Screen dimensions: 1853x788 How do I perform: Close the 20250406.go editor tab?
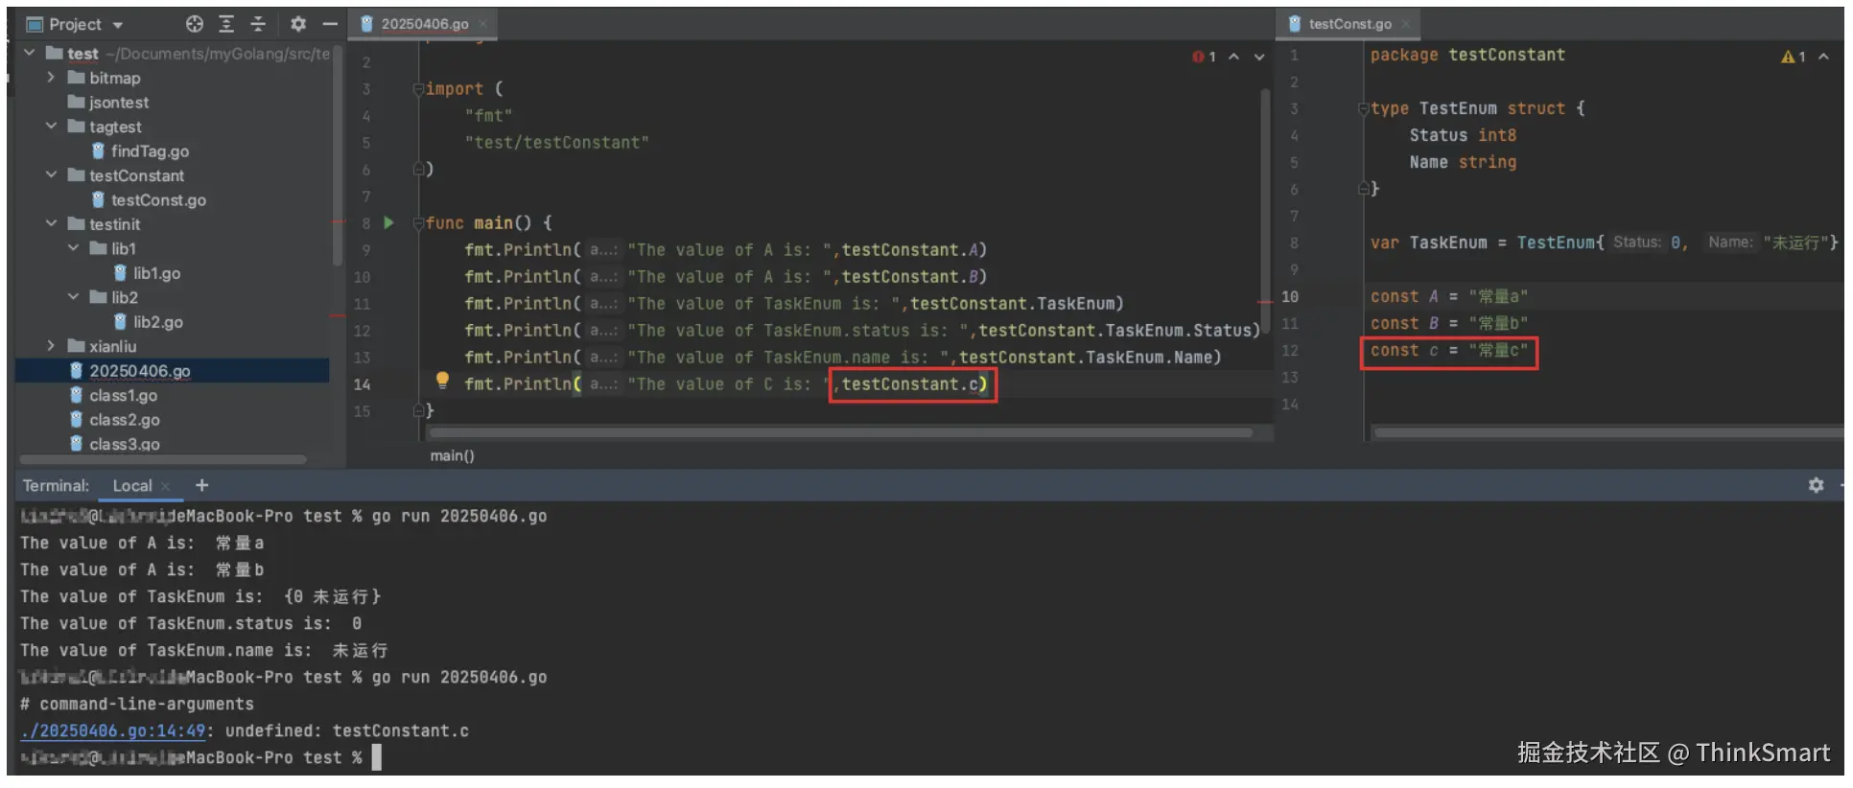pos(483,24)
